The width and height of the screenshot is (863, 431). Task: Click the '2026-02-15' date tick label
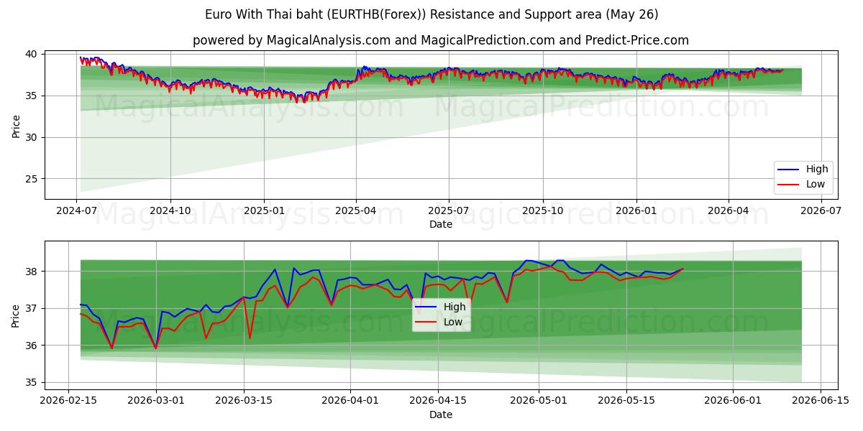(x=68, y=402)
